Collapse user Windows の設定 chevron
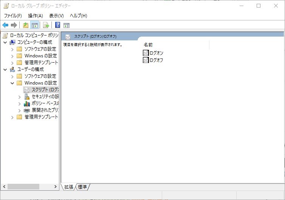This screenshot has width=285, height=200. [x=12, y=83]
